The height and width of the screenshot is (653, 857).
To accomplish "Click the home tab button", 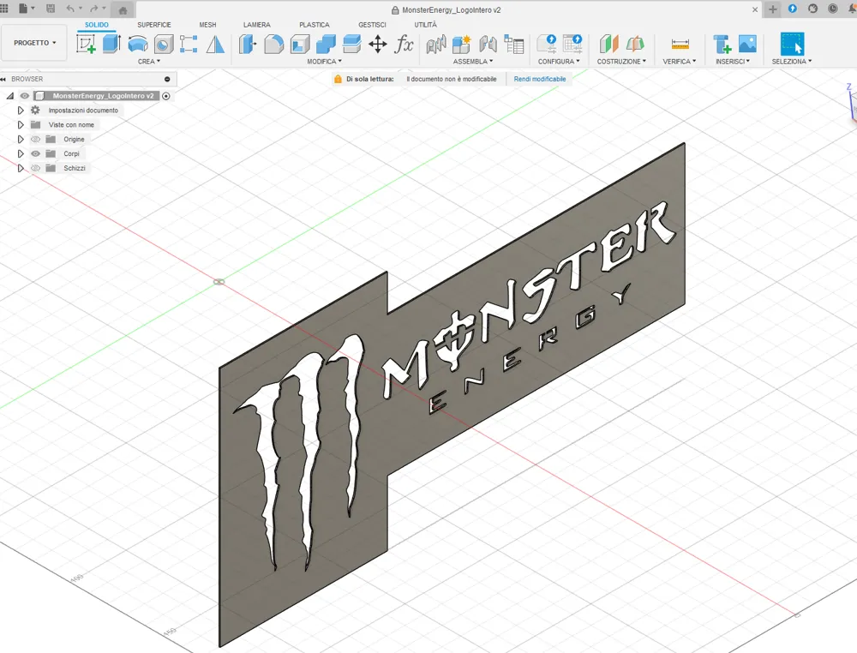I will pos(123,9).
